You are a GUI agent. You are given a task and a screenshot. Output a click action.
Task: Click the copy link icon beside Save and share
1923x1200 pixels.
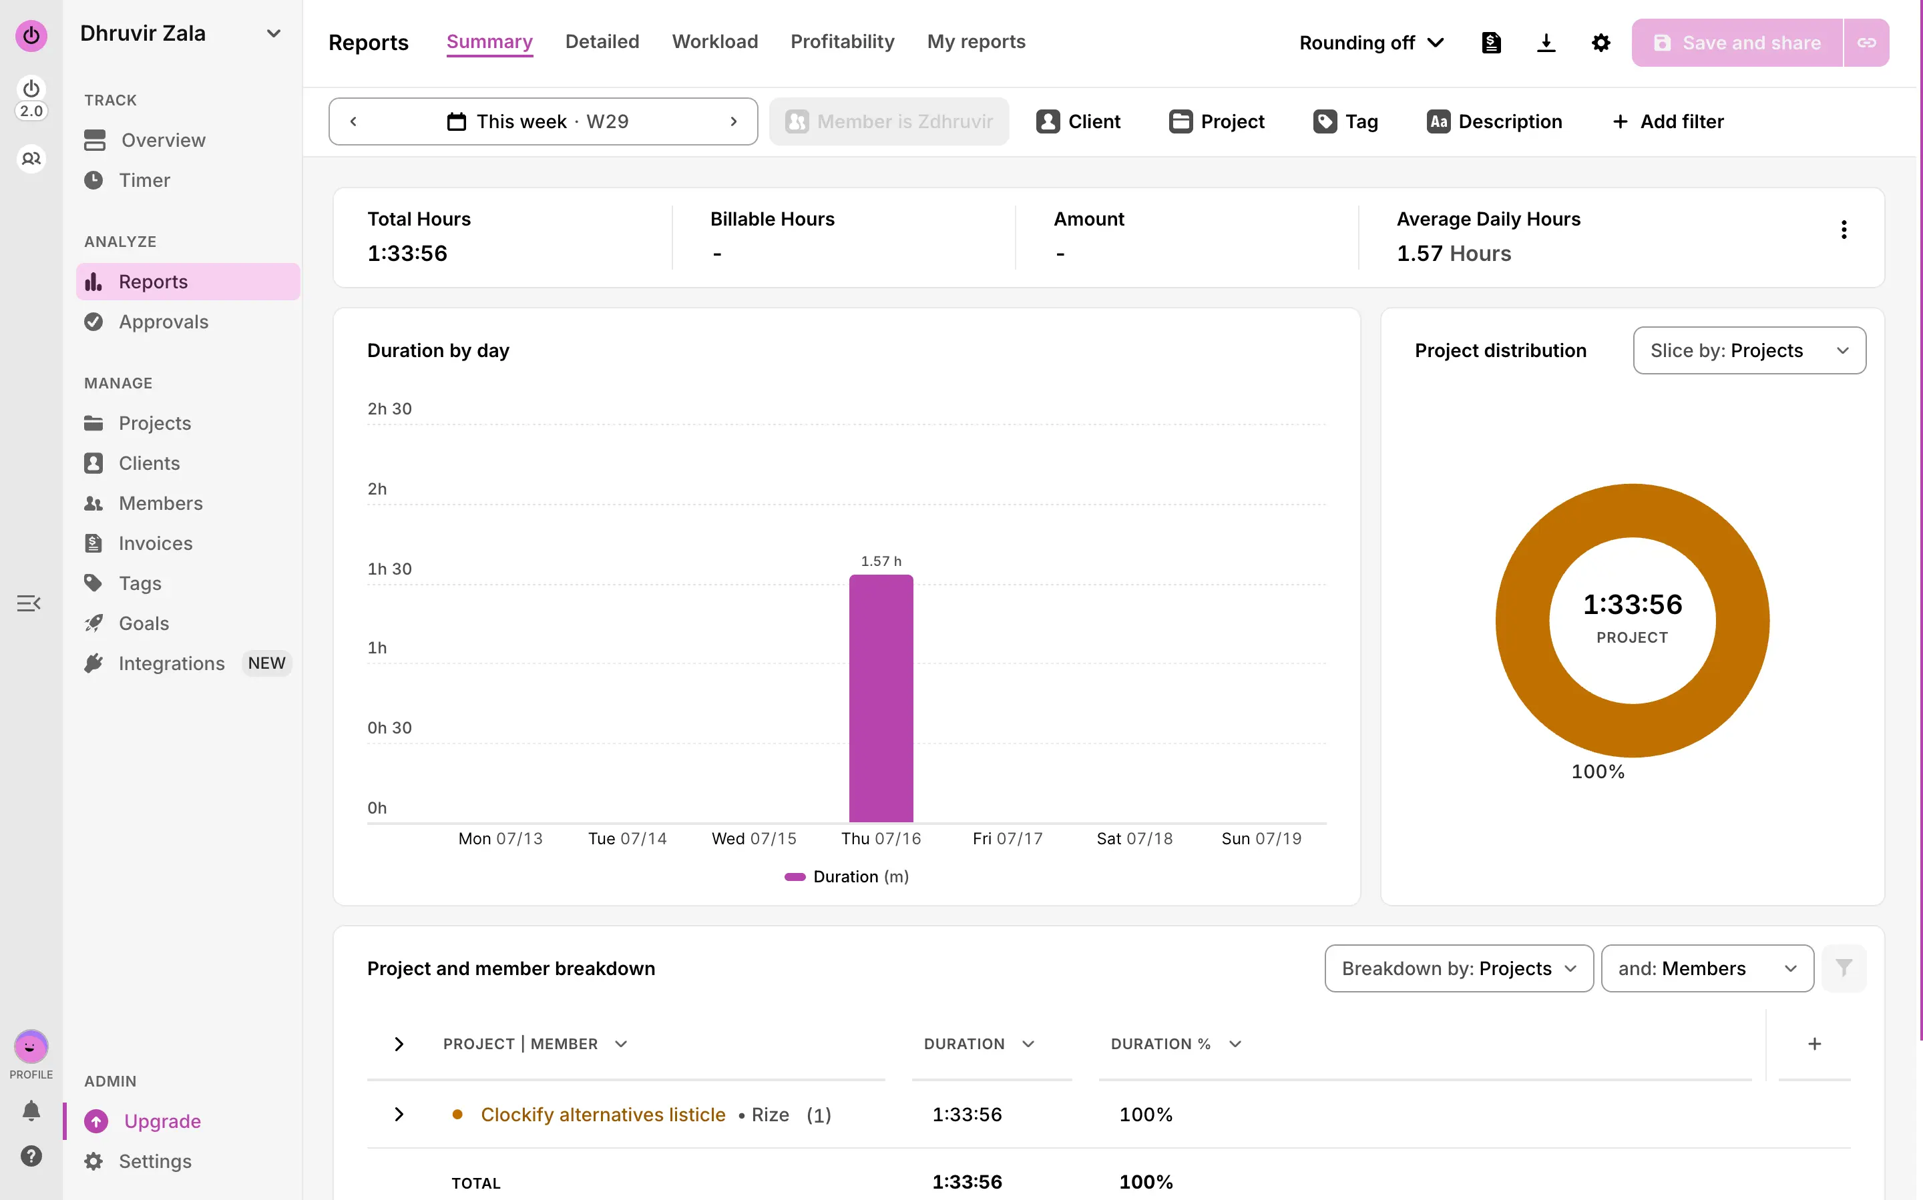point(1867,43)
